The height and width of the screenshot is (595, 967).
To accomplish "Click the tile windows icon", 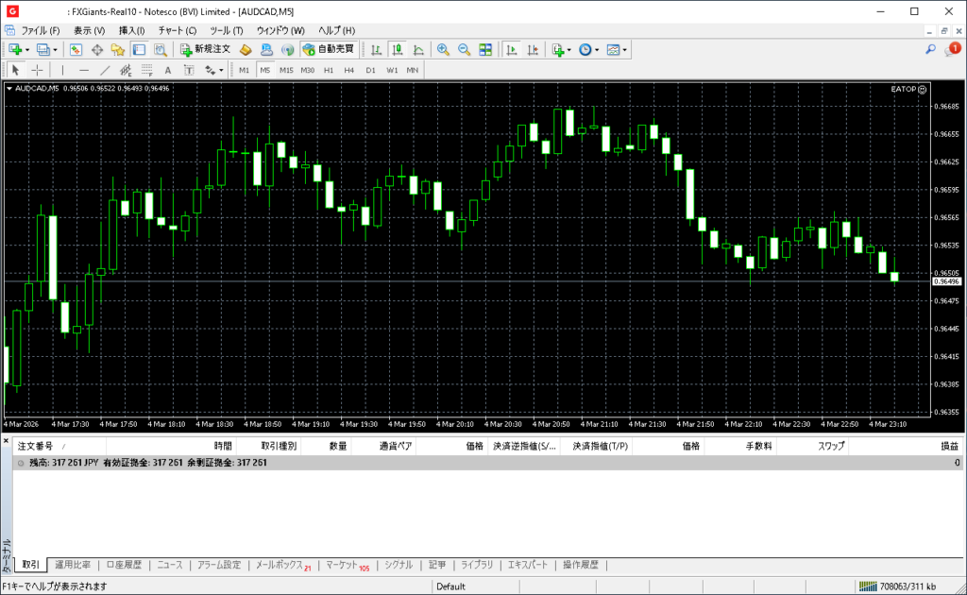I will coord(485,49).
